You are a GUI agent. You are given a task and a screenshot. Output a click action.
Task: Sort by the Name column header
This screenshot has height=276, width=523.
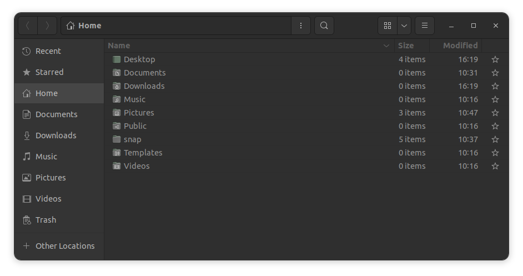tap(249, 46)
